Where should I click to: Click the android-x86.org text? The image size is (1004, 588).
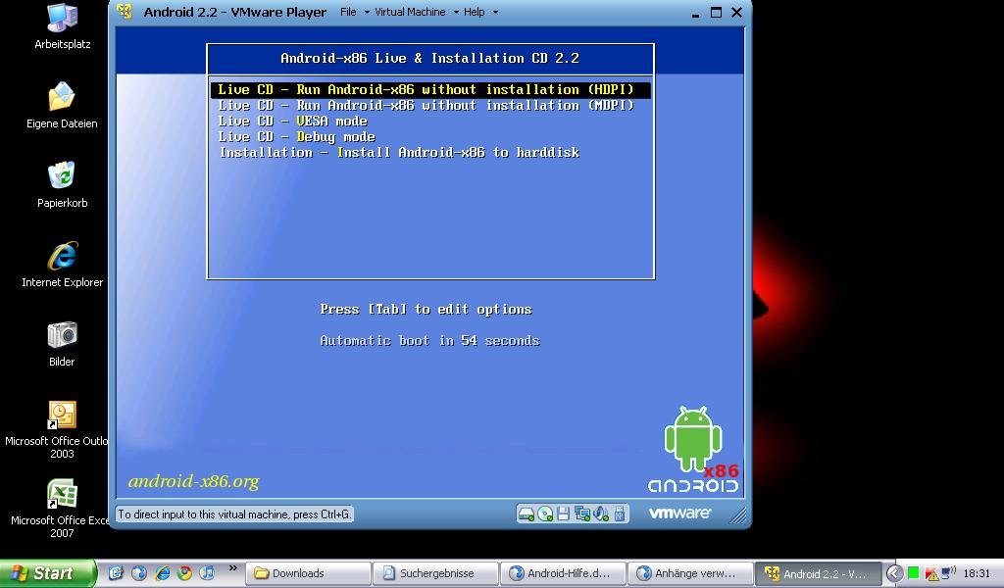[x=193, y=481]
